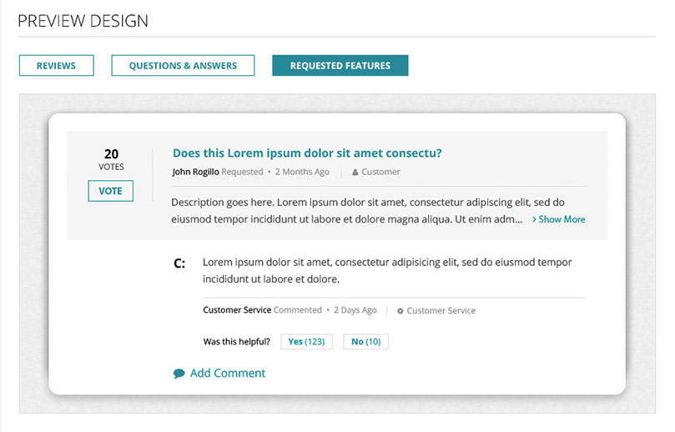This screenshot has height=432, width=675.
Task: Click the 2 Days Ago timestamp
Action: 355,309
